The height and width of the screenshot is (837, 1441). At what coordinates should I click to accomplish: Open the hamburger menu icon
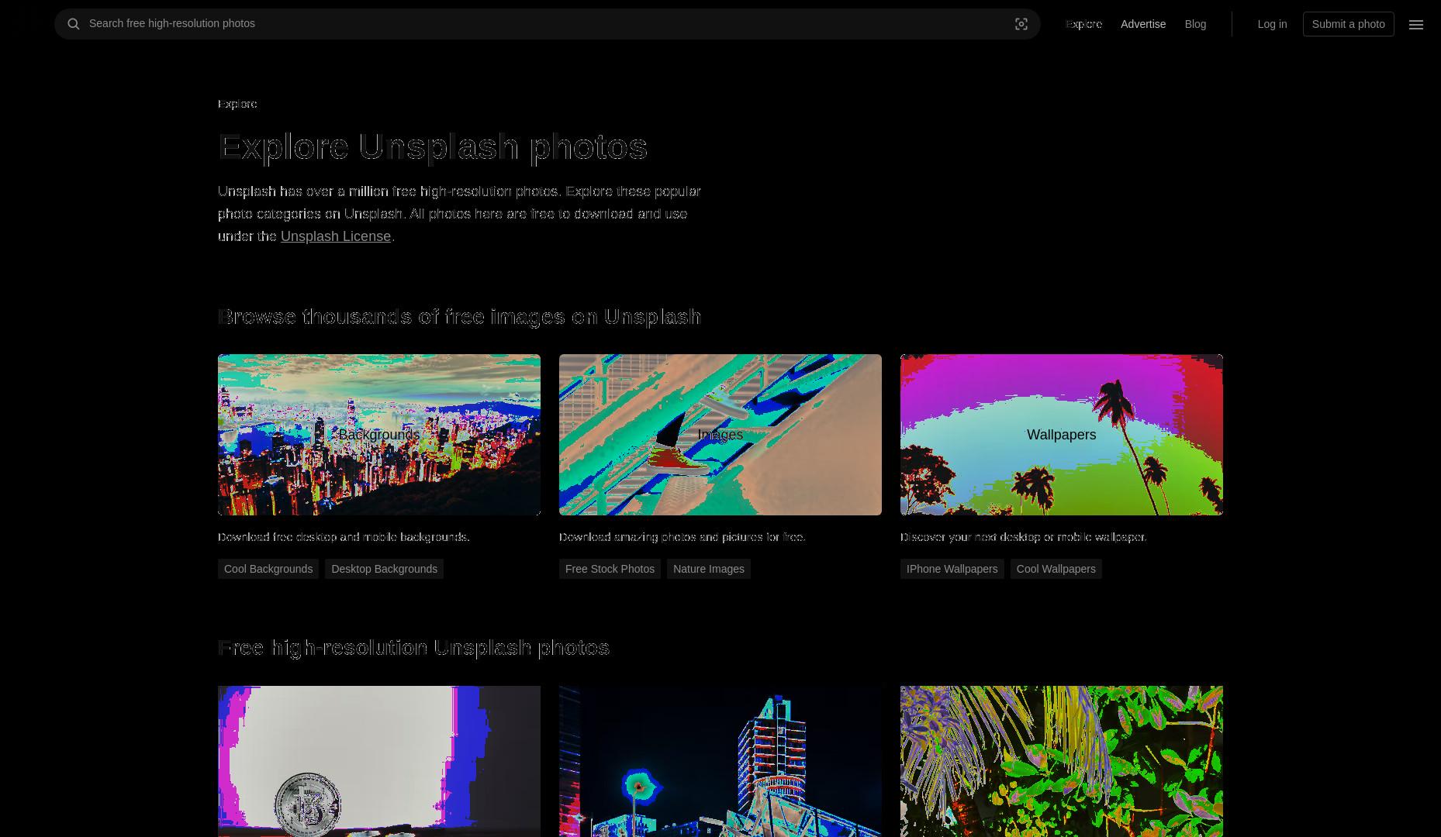(1416, 25)
